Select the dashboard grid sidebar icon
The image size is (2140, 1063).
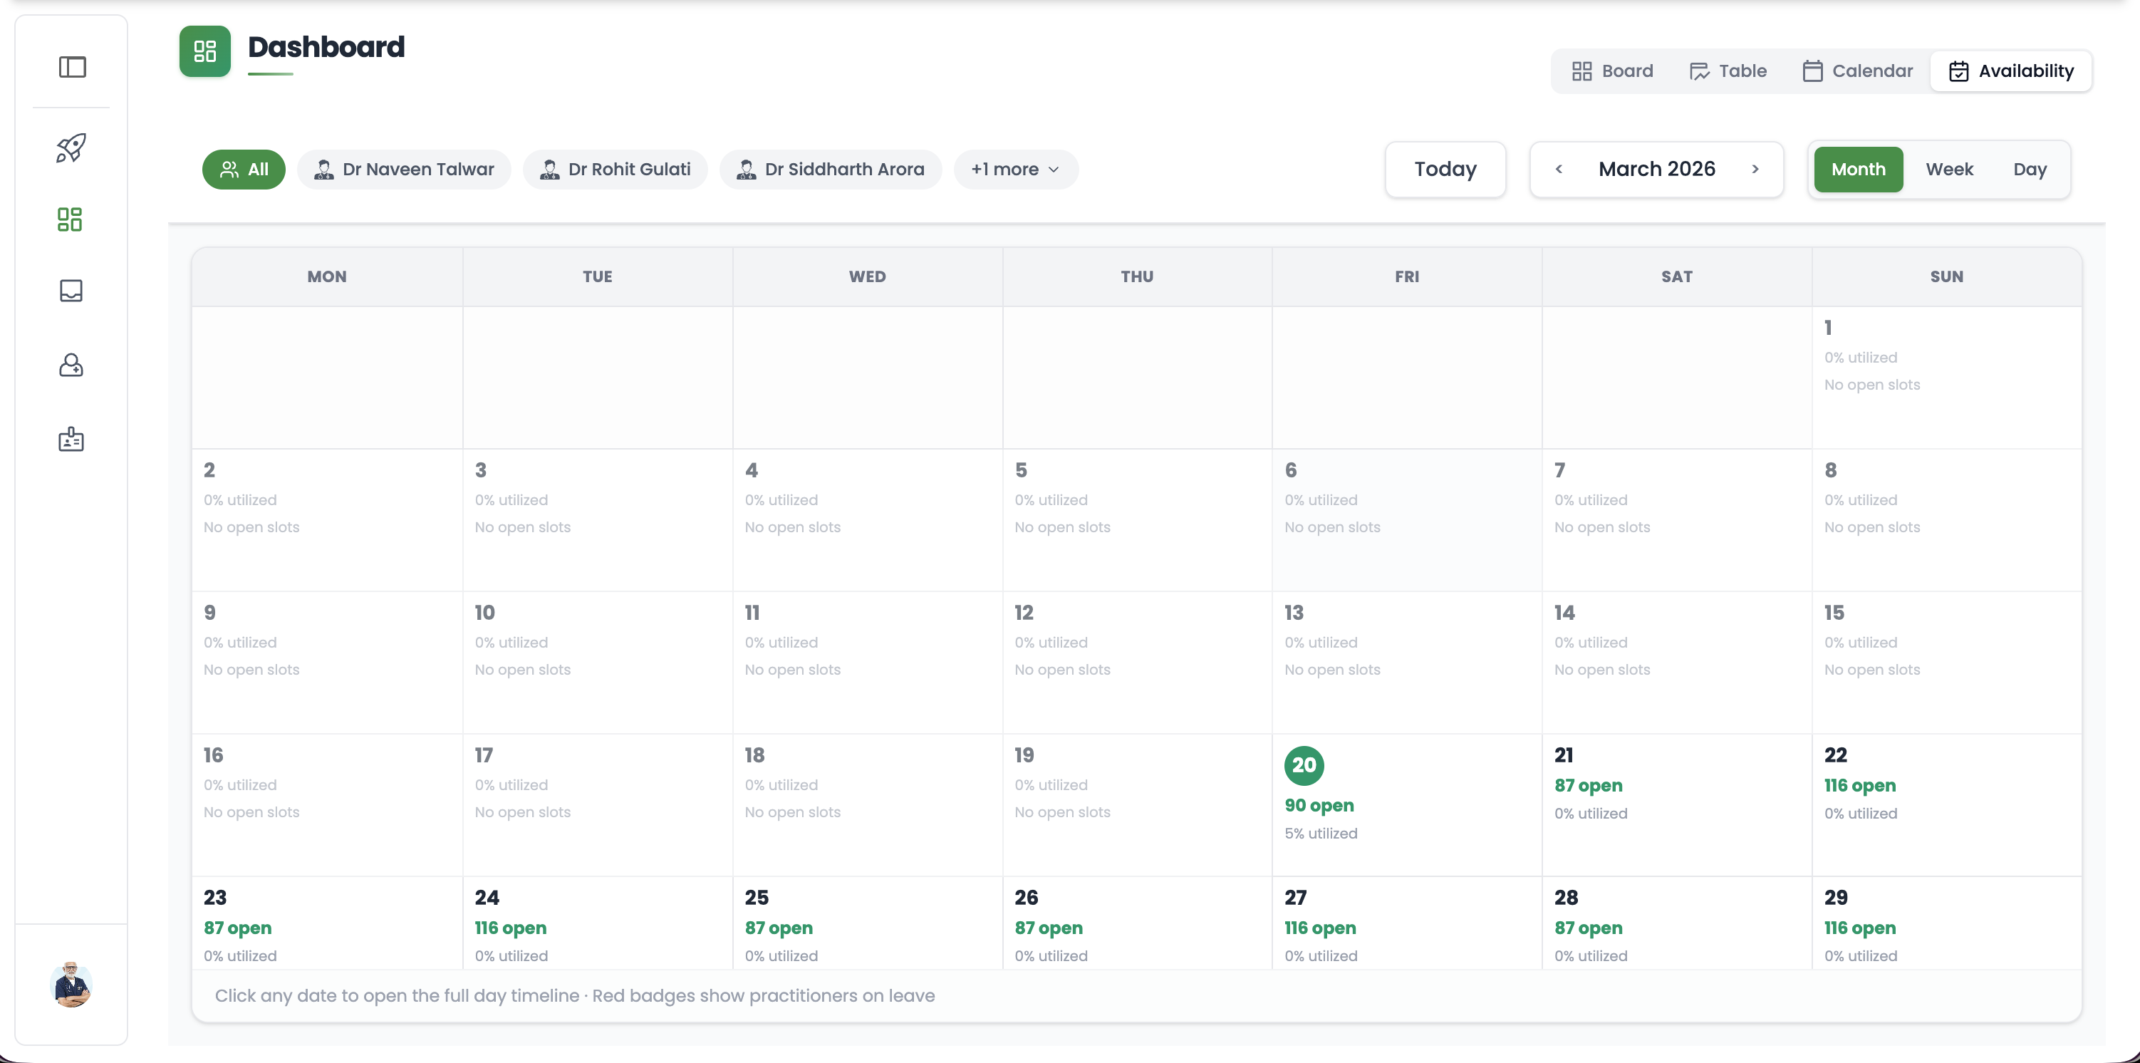(x=70, y=219)
